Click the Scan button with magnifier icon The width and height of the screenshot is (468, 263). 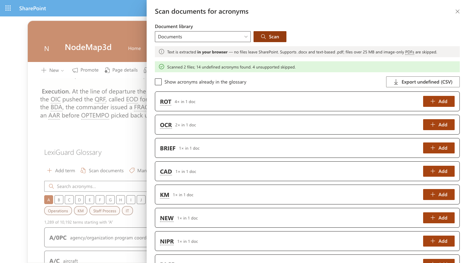[270, 37]
